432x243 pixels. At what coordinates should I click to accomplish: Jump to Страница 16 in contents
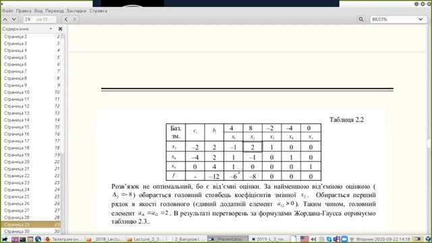(31, 134)
